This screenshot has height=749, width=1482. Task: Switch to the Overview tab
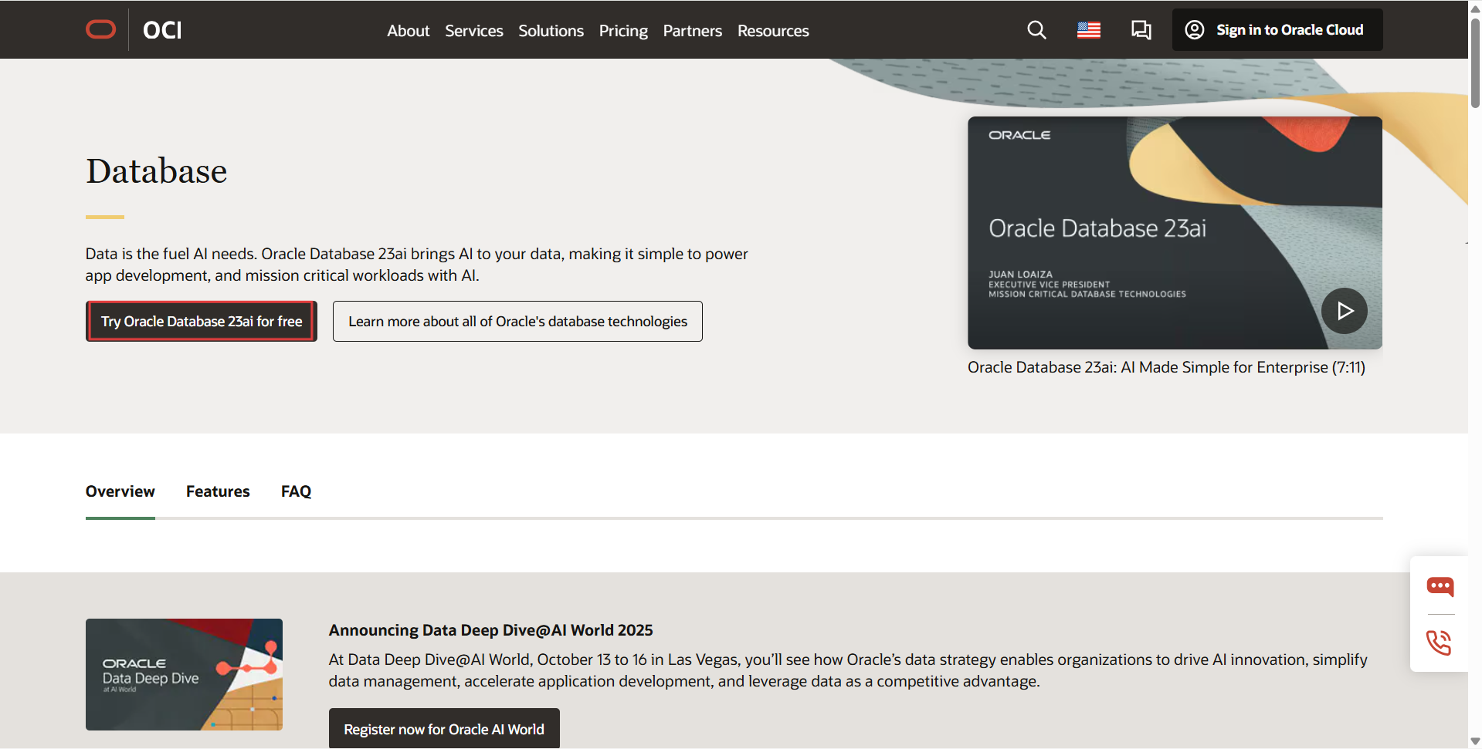[x=120, y=491]
